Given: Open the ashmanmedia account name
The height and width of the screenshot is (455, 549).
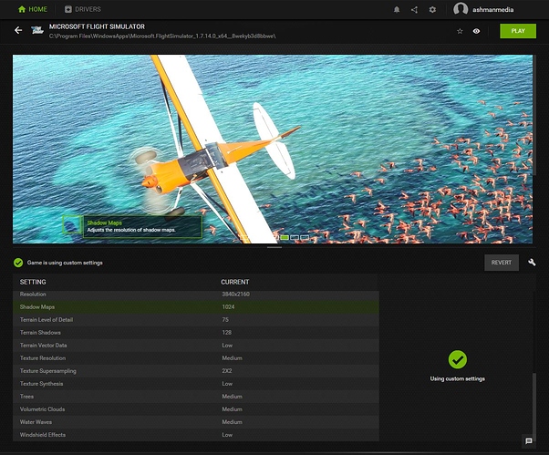Looking at the screenshot, I should [493, 10].
